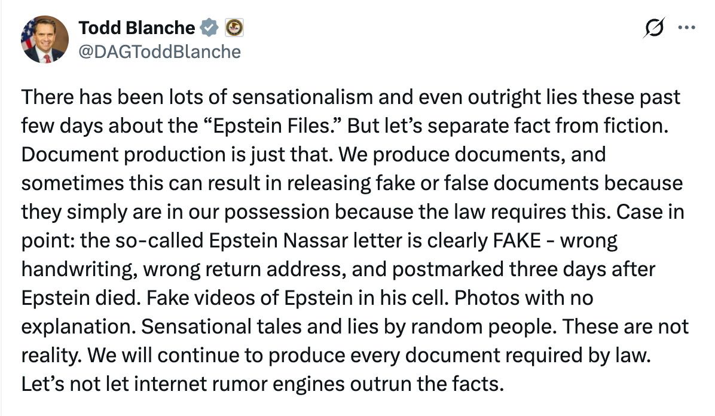
Task: Click the eagle seal emoji beside the checkmark
Action: pos(234,26)
